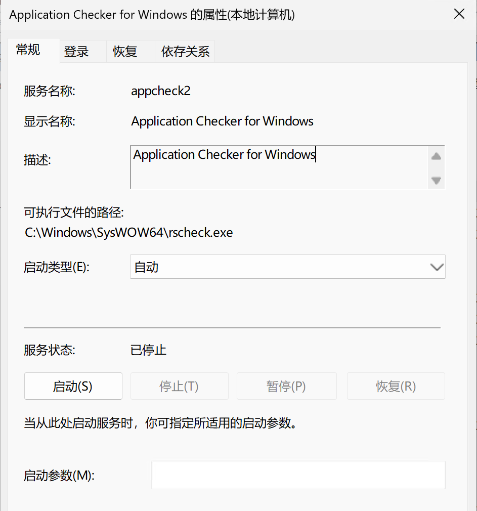Image resolution: width=477 pixels, height=511 pixels.
Task: Select the 依存关系 tab
Action: click(x=185, y=51)
